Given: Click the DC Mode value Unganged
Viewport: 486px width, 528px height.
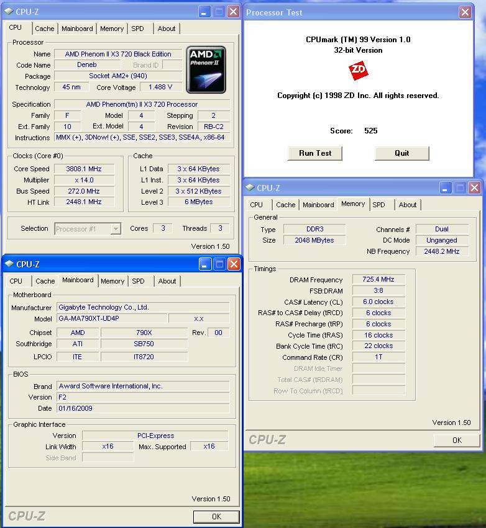Looking at the screenshot, I should pyautogui.click(x=442, y=240).
